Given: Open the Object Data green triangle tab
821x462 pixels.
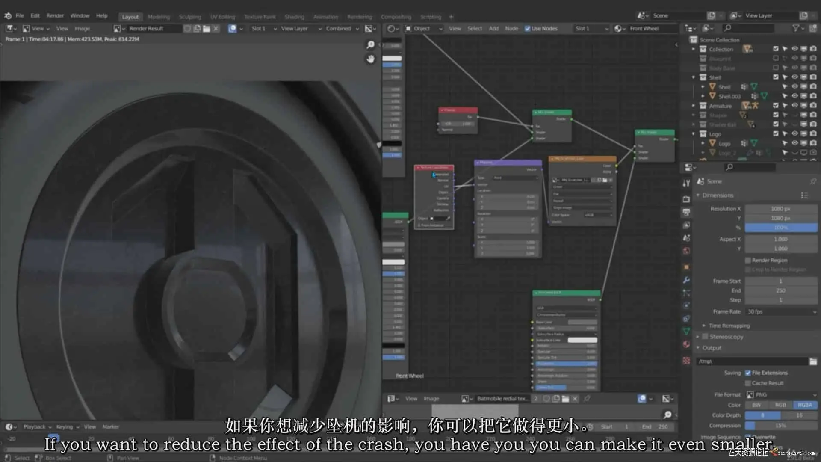Looking at the screenshot, I should pyautogui.click(x=686, y=331).
